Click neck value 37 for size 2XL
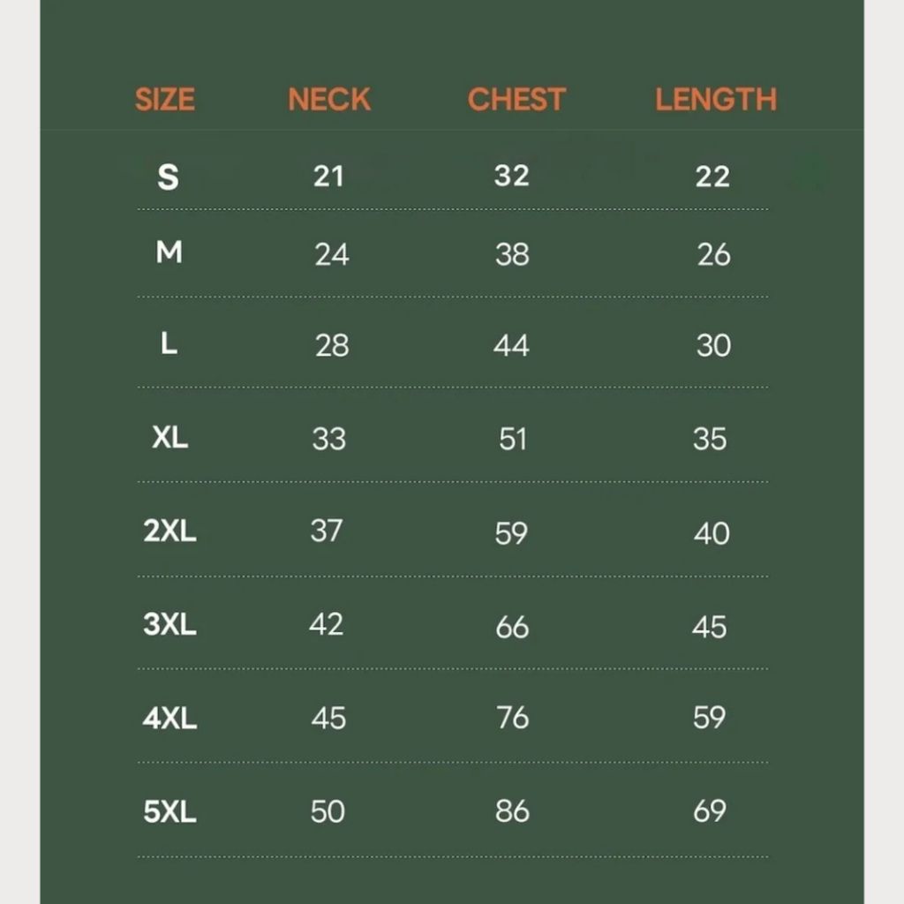The image size is (904, 904). click(x=327, y=531)
